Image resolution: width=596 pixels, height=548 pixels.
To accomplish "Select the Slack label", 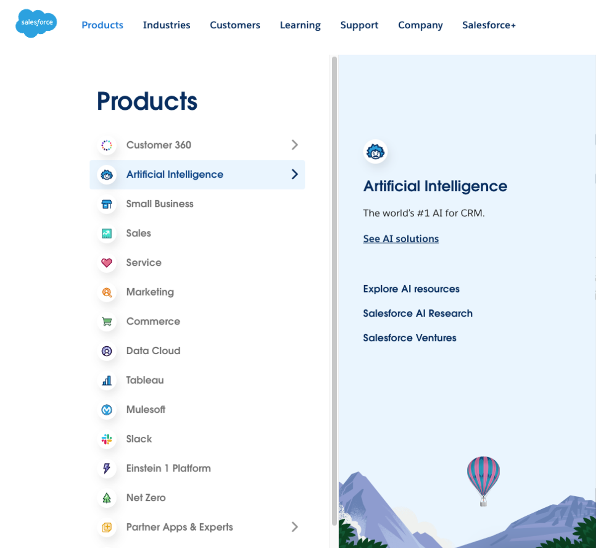I will pyautogui.click(x=139, y=439).
